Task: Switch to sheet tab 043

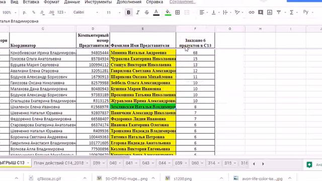Action: [146, 163]
